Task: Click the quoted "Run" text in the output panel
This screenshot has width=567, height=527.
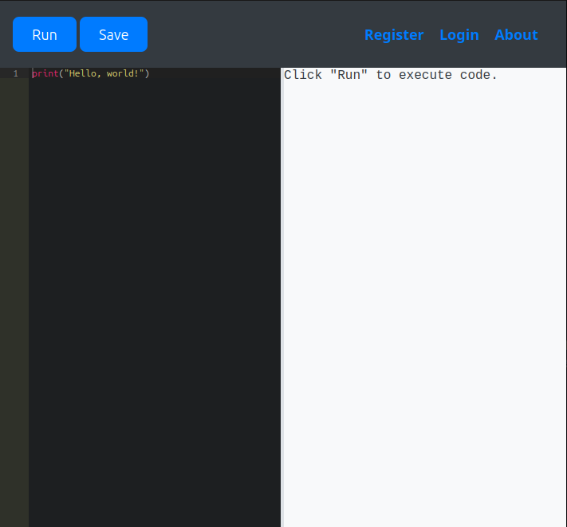Action: (x=348, y=75)
